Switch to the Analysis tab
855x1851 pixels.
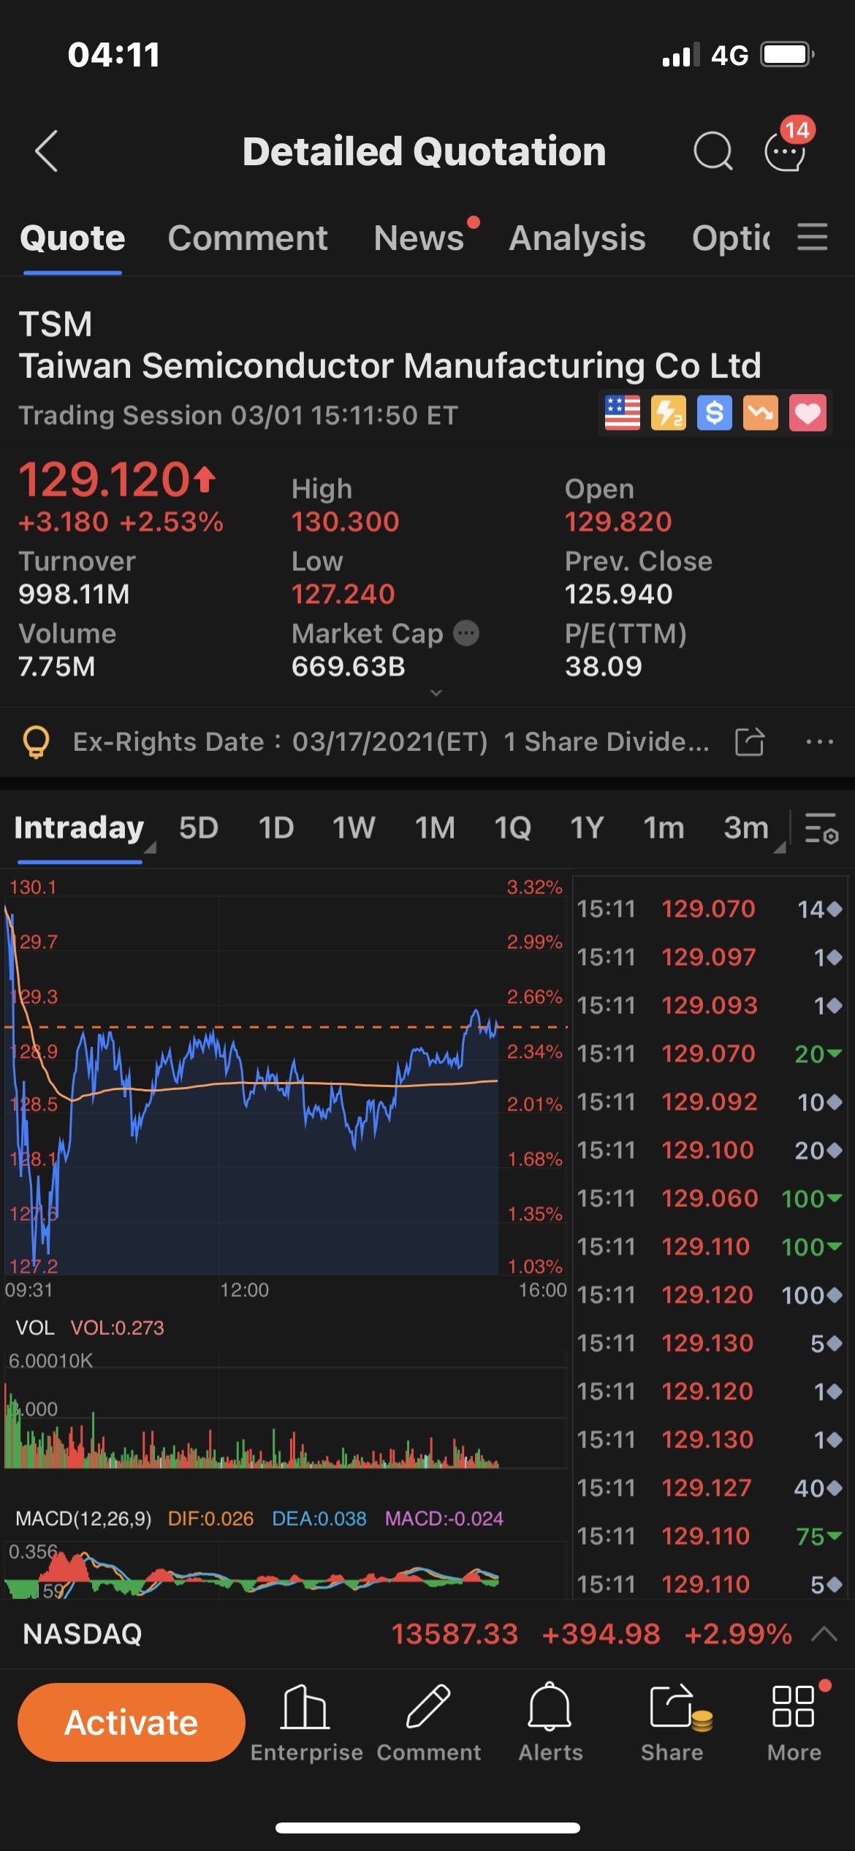[x=577, y=238]
